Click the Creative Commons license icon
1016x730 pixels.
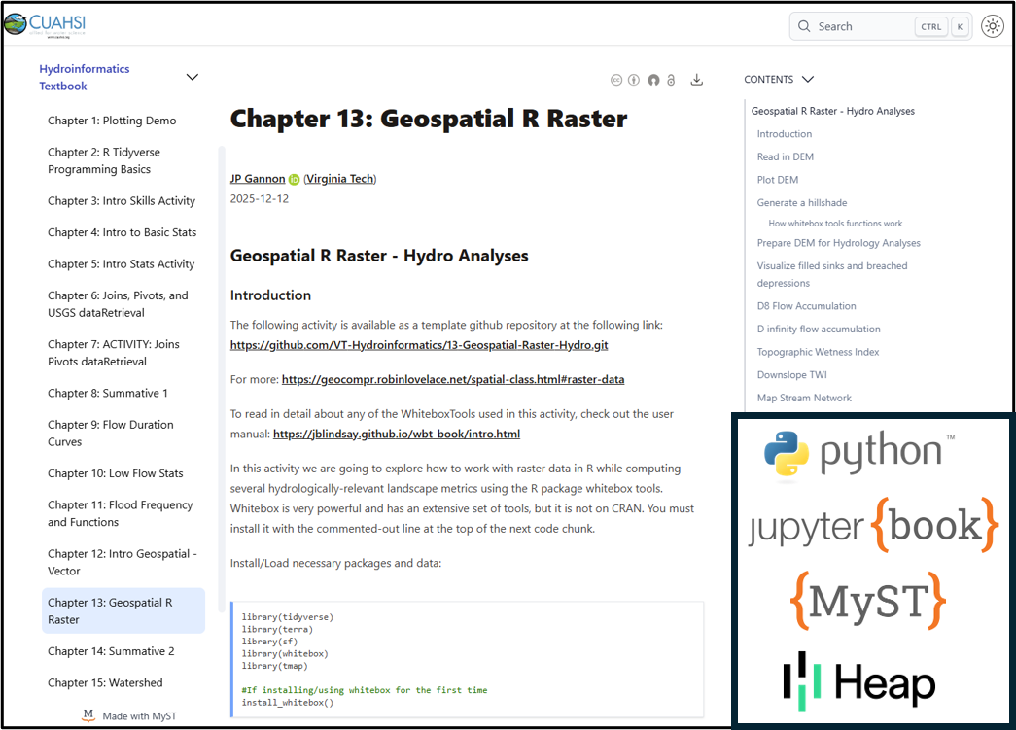[616, 80]
